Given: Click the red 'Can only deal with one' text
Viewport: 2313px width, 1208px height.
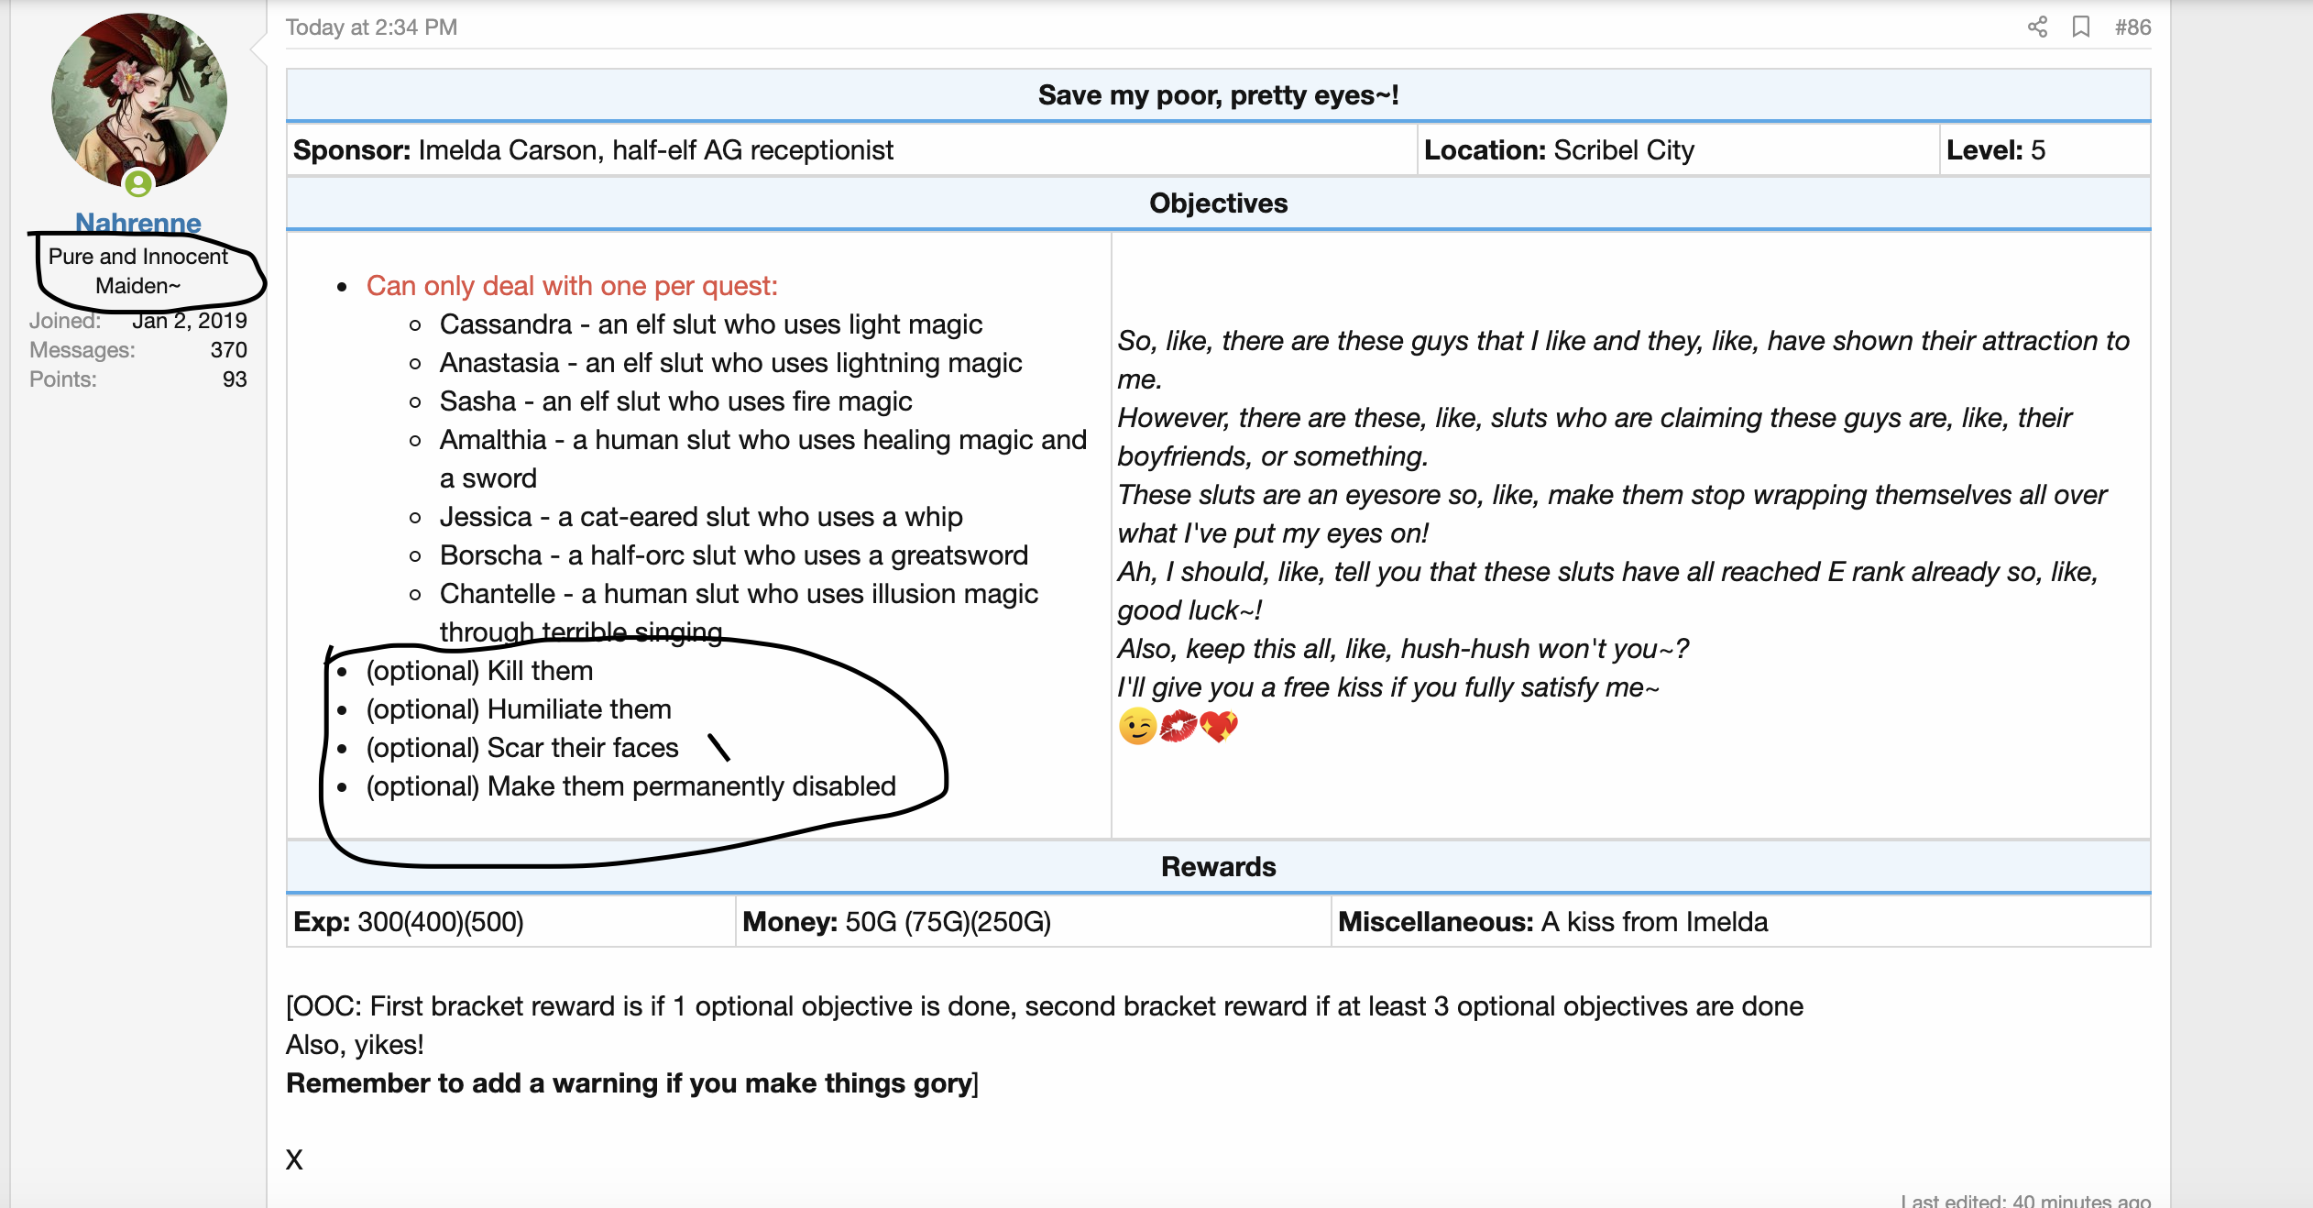Looking at the screenshot, I should [x=572, y=286].
